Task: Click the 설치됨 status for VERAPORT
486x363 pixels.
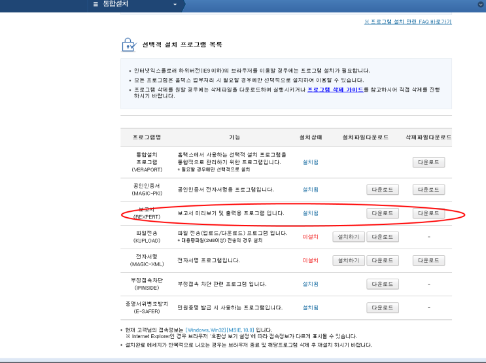Action: pos(310,162)
